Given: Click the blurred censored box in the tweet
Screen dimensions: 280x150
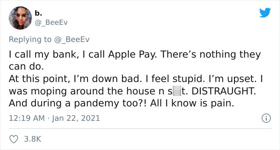Looking at the screenshot, I should pyautogui.click(x=177, y=91).
